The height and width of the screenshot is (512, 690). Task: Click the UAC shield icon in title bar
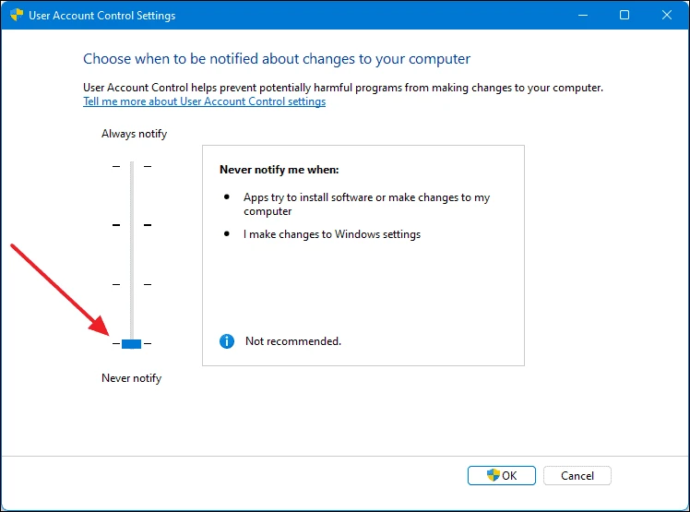(17, 15)
